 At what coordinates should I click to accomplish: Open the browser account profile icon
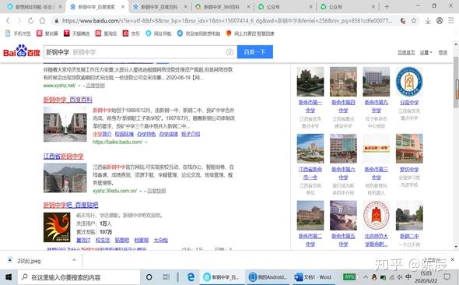click(440, 20)
